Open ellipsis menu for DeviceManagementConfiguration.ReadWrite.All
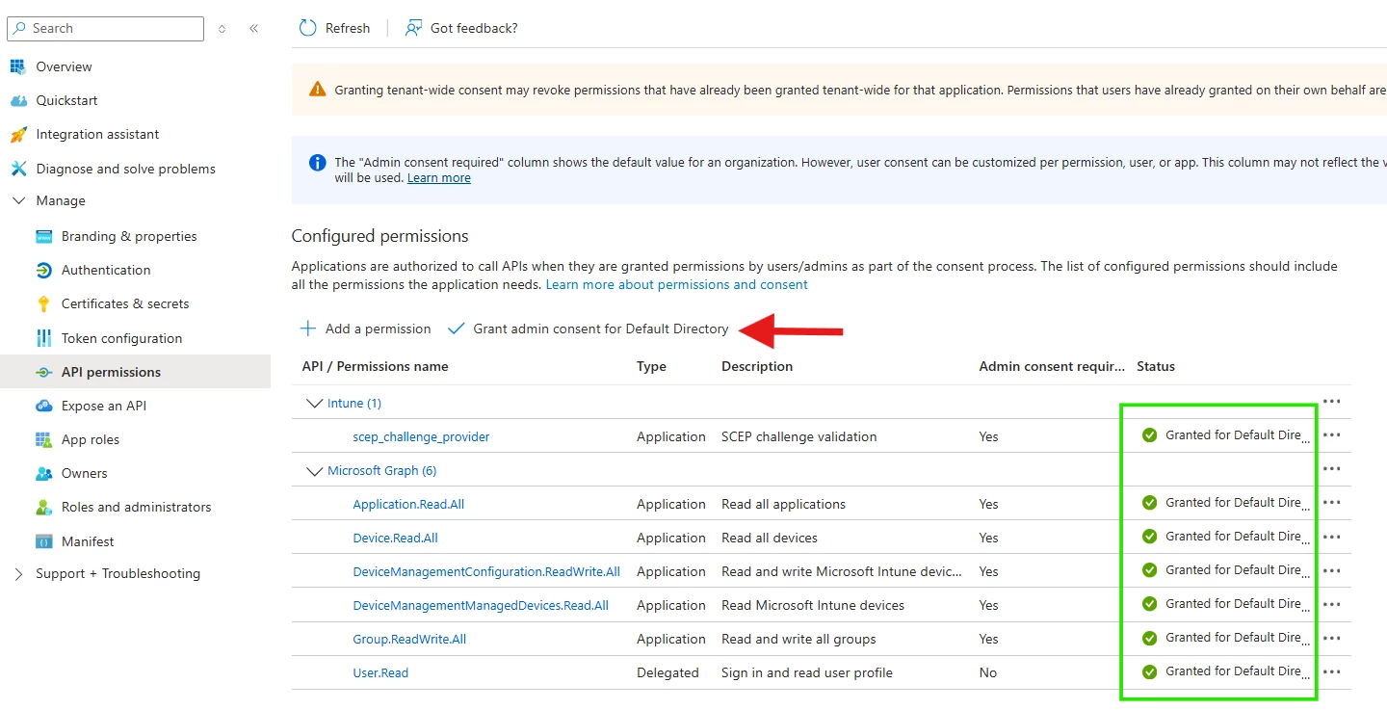Viewport: 1387px width, 710px height. 1332,570
